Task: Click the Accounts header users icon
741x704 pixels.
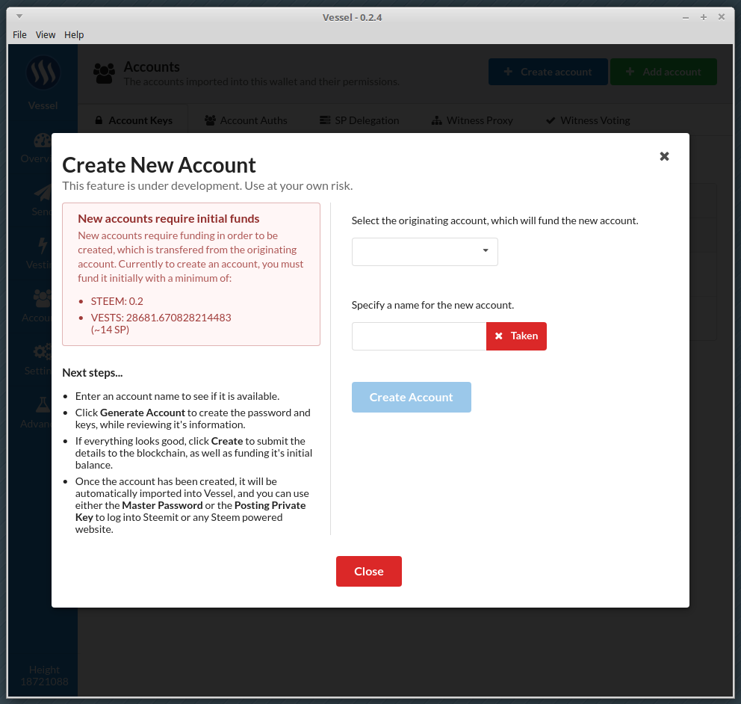Action: (x=104, y=73)
